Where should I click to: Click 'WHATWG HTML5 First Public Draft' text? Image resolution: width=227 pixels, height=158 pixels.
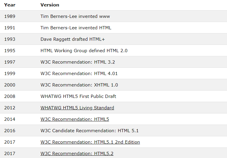78,96
